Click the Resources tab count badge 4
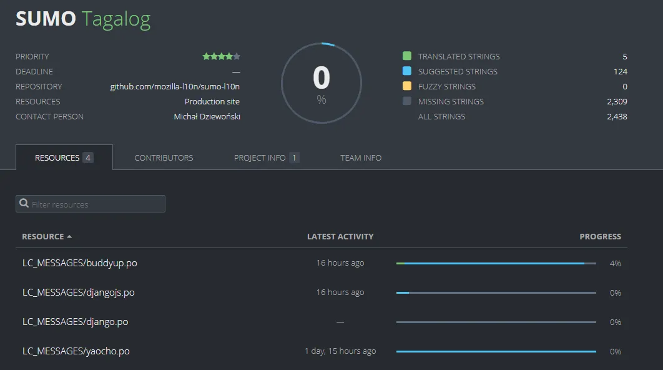 pyautogui.click(x=88, y=157)
